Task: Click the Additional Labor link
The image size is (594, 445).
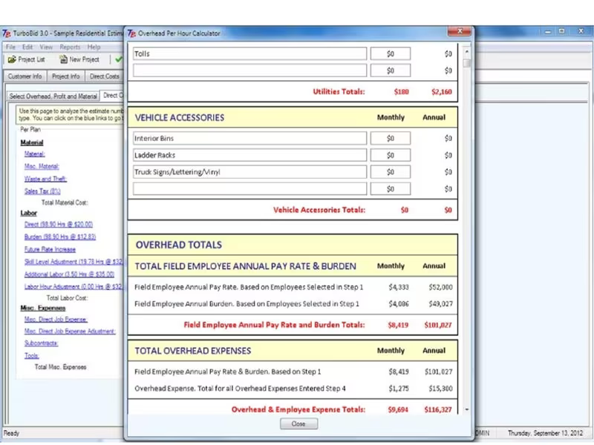Action: [x=69, y=274]
